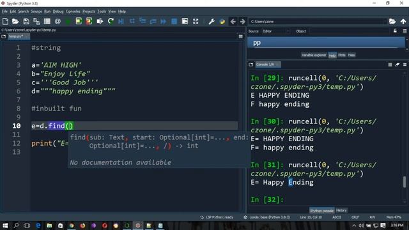409x230 pixels.
Task: Stop debugging with the blue square icon
Action: 174,21
